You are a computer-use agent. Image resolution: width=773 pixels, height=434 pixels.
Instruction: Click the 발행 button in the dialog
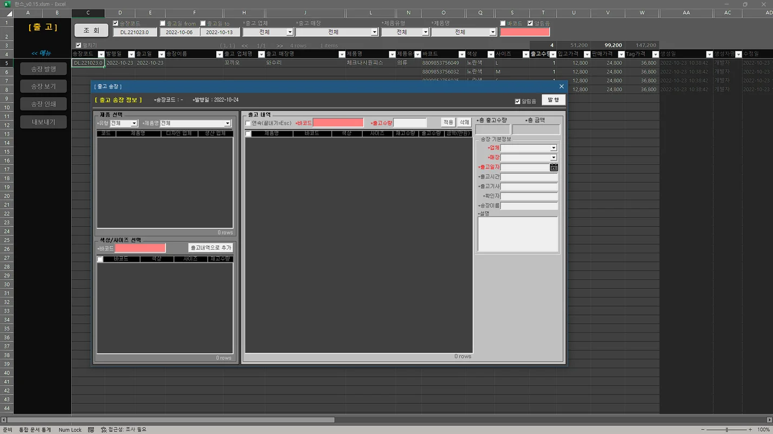(x=554, y=100)
